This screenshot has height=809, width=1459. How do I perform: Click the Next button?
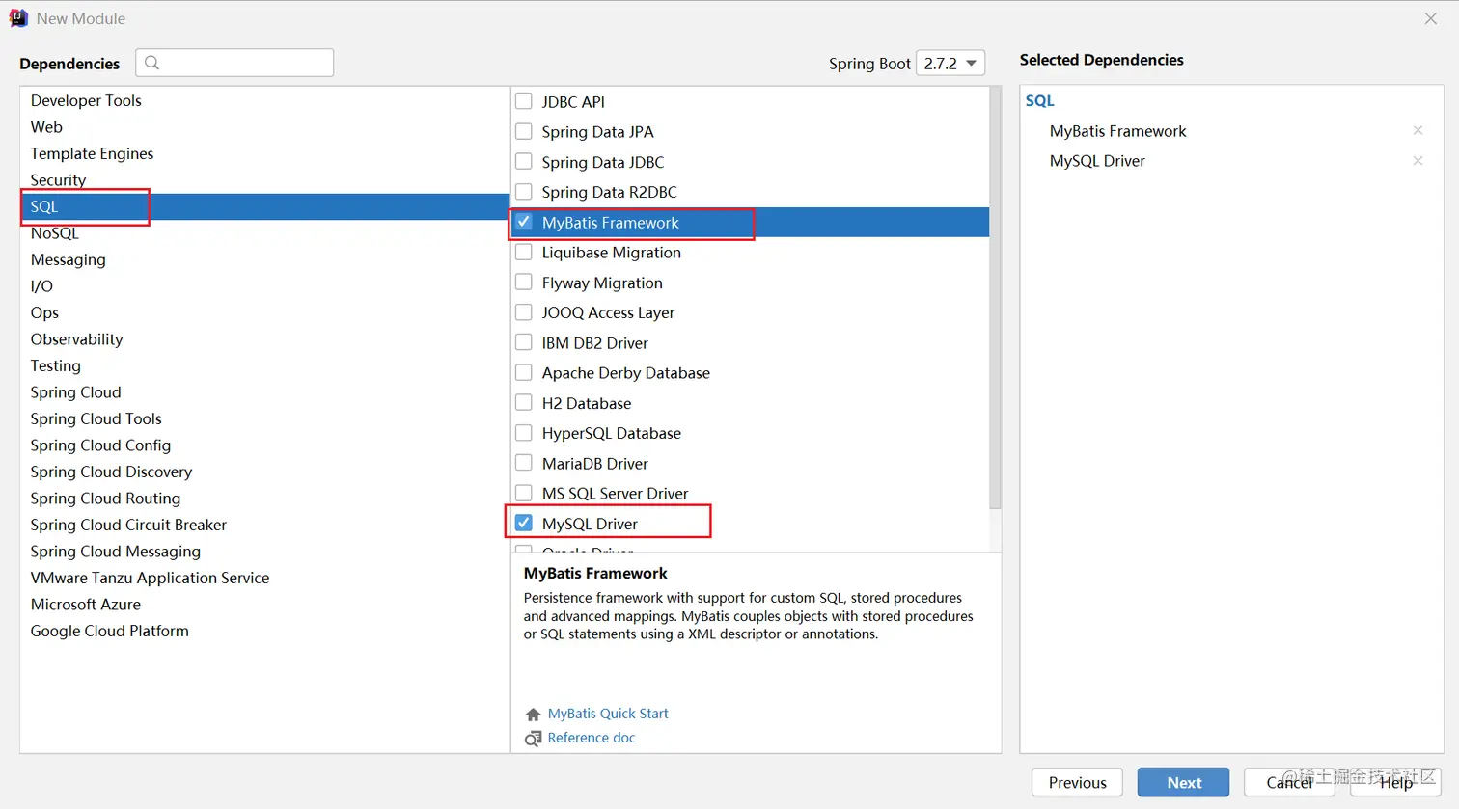coord(1183,782)
